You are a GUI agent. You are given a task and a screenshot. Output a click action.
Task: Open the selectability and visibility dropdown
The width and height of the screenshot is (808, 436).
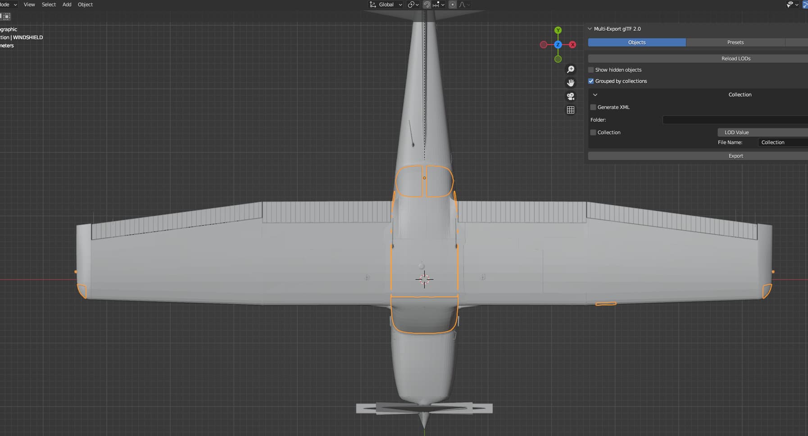[792, 5]
